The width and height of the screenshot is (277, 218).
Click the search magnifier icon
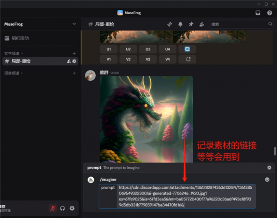(270, 24)
